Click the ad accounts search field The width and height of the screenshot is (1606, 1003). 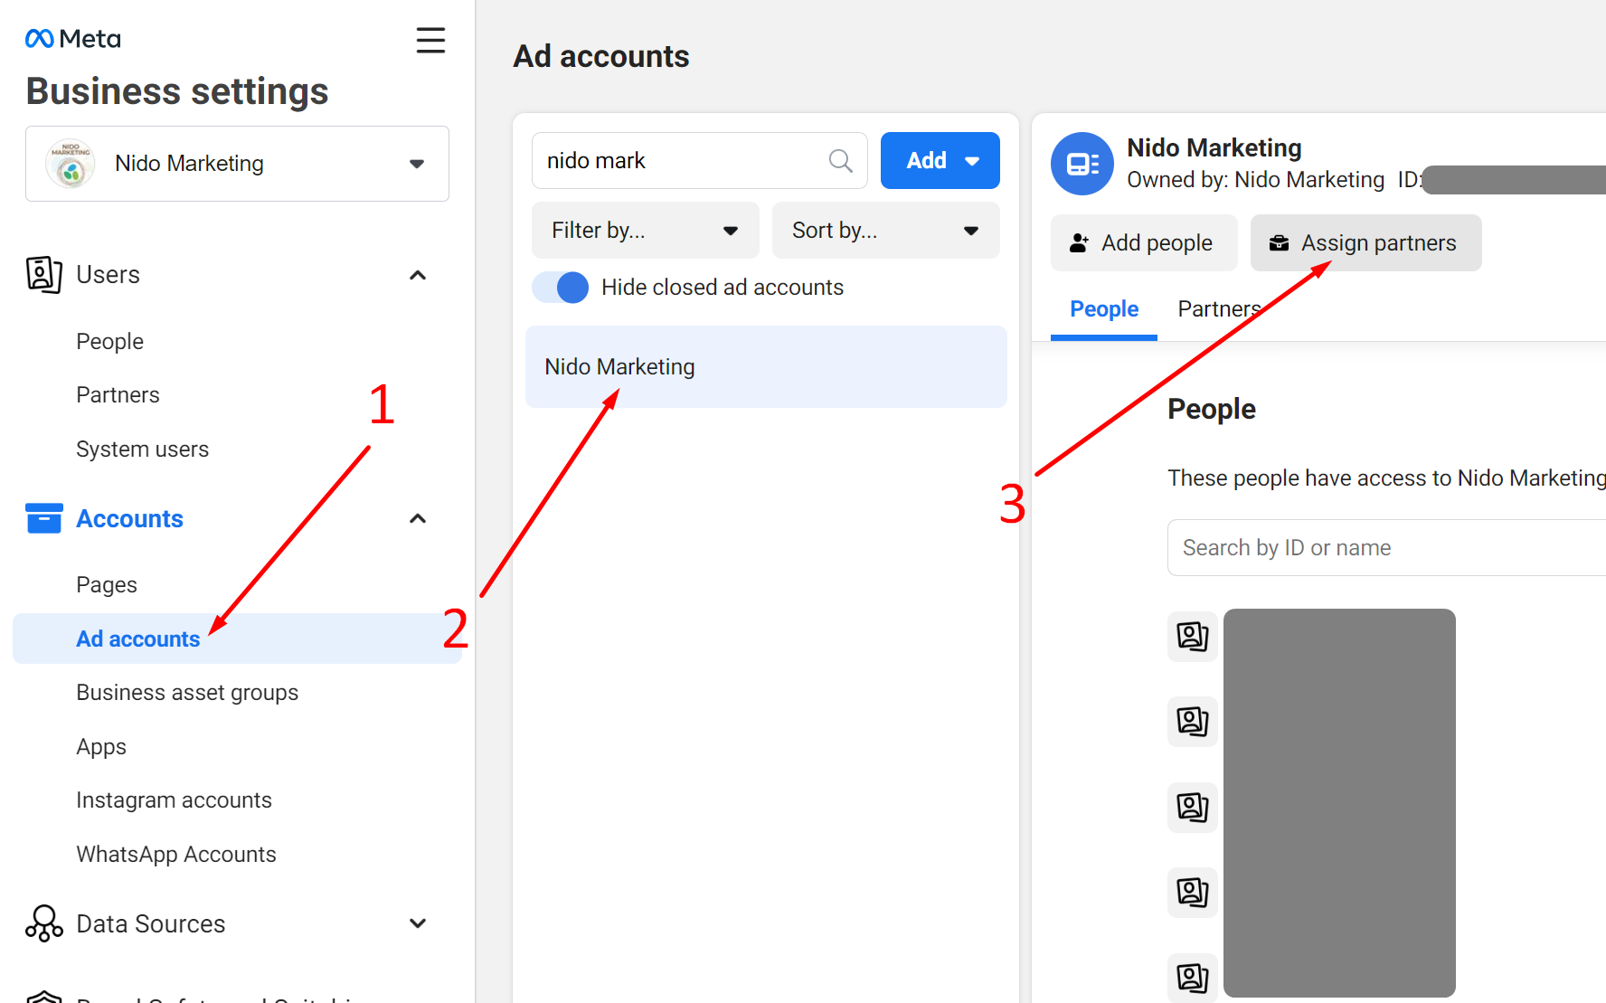(x=700, y=161)
